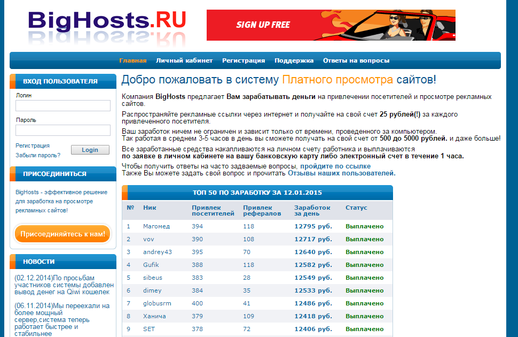Click user andrey43 in the ranking table
Viewport: 518px width, 337px height.
(x=158, y=252)
